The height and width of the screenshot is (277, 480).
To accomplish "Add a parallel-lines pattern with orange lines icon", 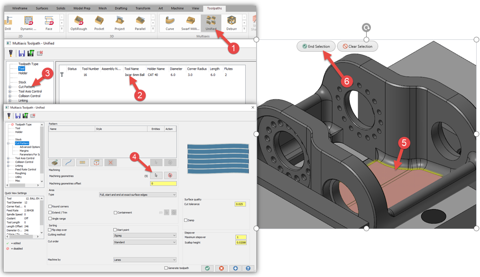I will (83, 163).
